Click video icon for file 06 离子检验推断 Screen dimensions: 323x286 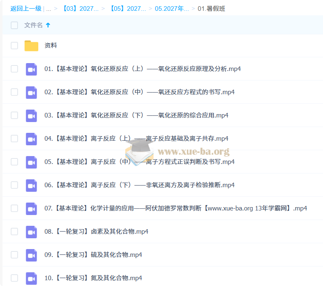point(31,185)
